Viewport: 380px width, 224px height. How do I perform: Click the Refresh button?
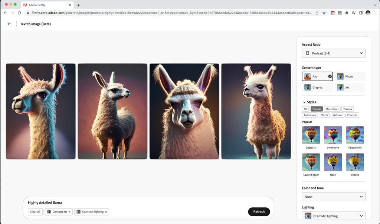point(259,212)
